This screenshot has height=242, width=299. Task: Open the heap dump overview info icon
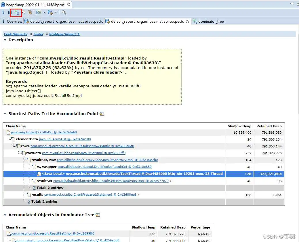point(3,12)
